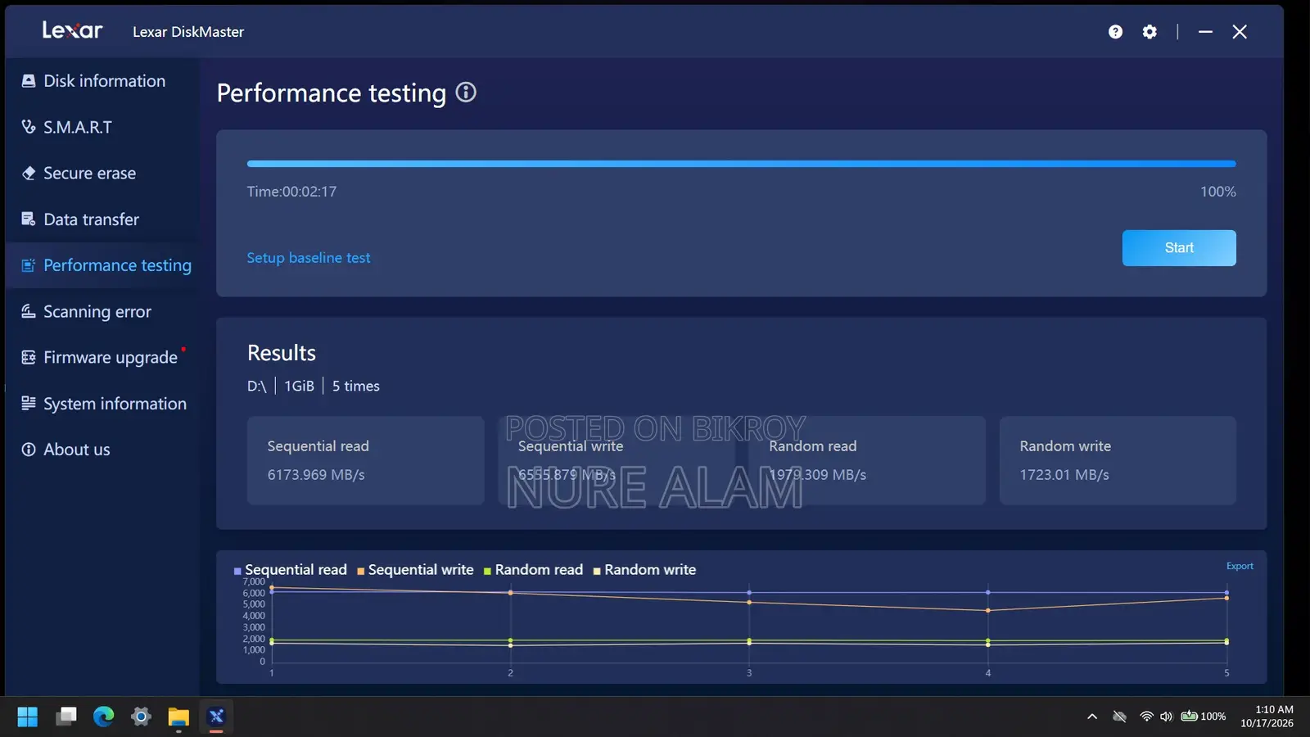The height and width of the screenshot is (737, 1310).
Task: Open About us page
Action: tap(102, 450)
